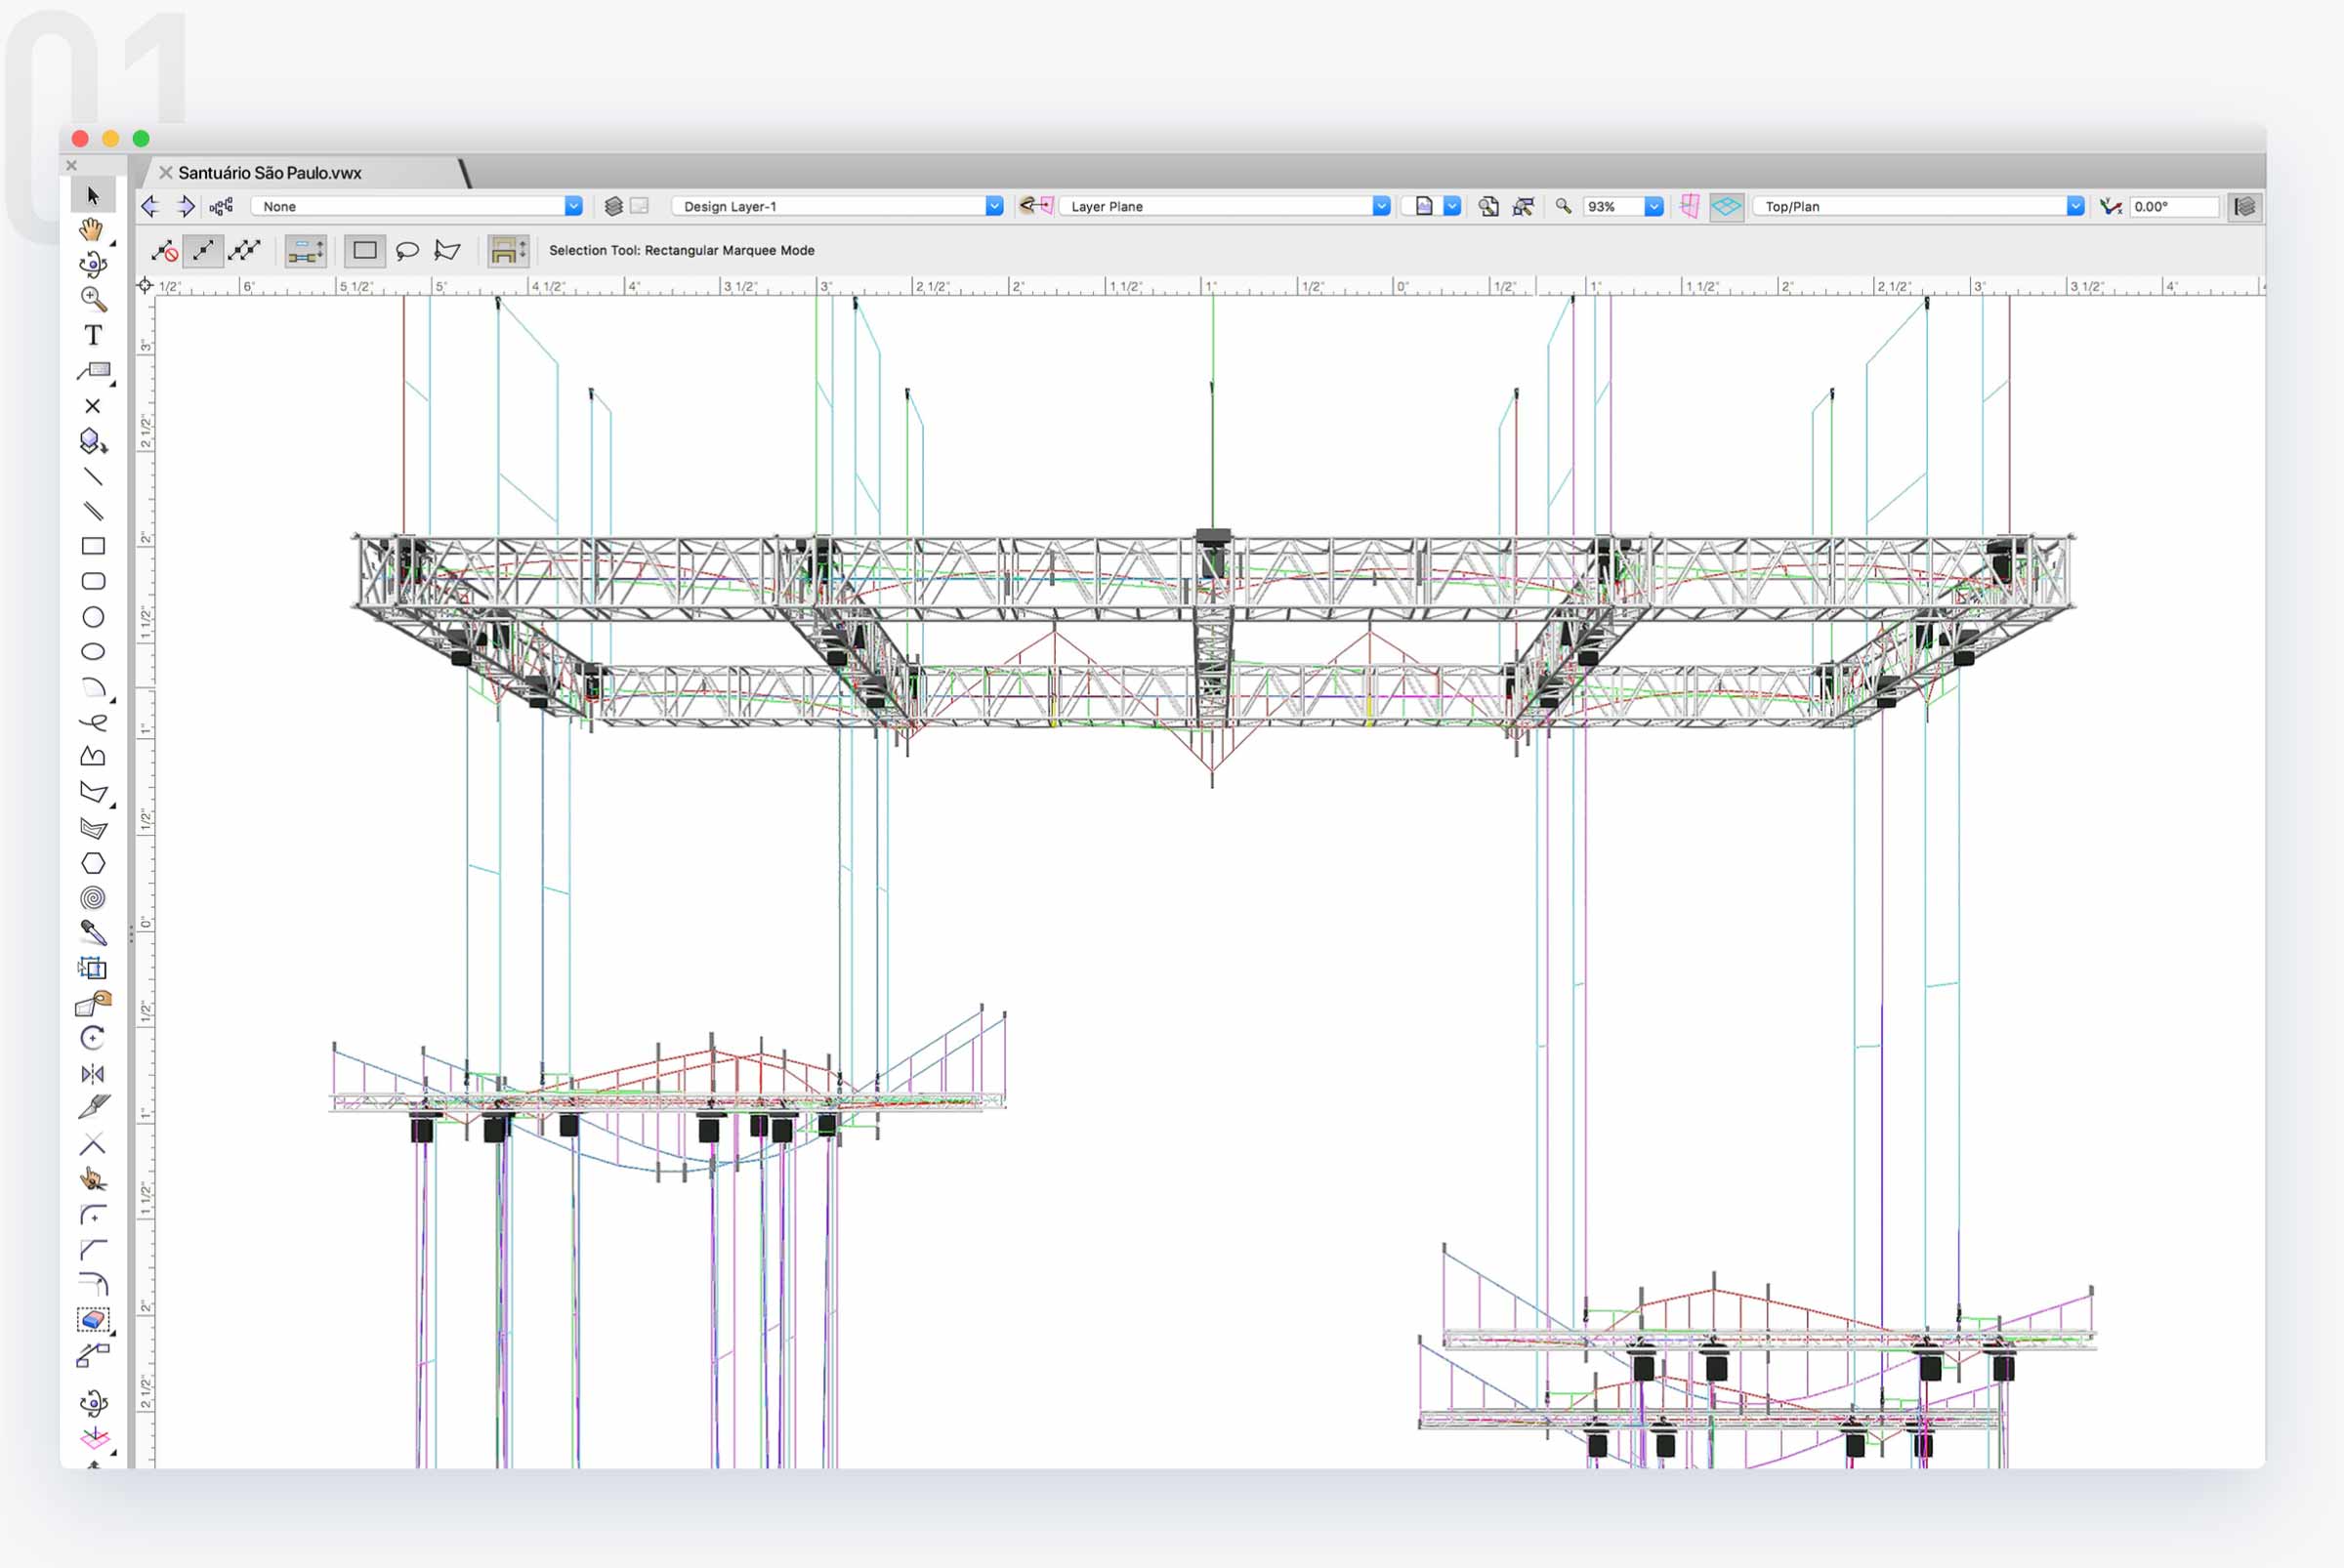Viewport: 2344px width, 1568px height.
Task: Open the Design Layer-1 dropdown
Action: coord(836,206)
